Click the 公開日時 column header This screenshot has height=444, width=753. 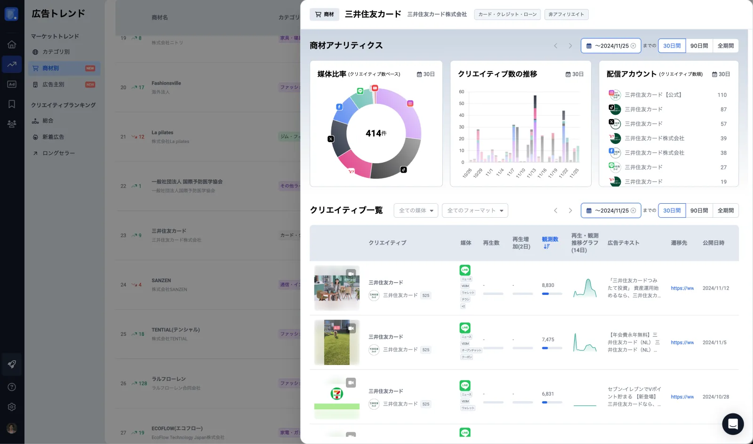tap(713, 243)
